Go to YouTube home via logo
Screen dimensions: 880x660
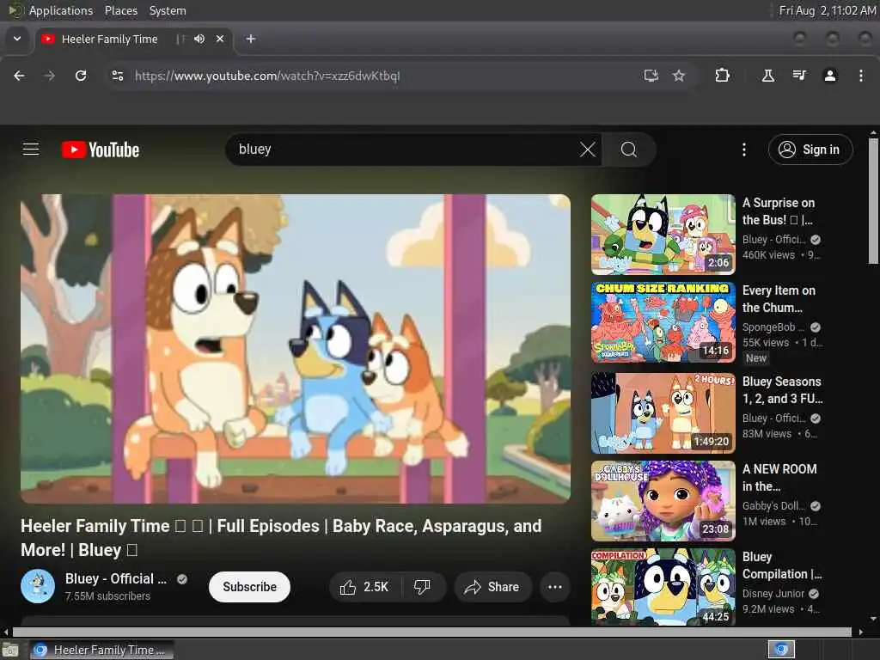coord(101,150)
